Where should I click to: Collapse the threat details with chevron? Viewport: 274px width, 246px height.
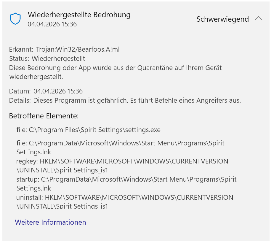[x=258, y=18]
